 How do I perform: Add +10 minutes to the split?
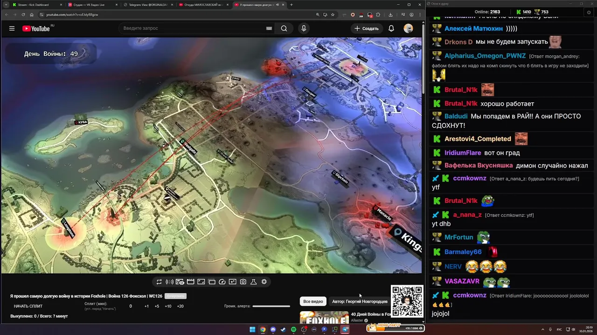coord(168,306)
